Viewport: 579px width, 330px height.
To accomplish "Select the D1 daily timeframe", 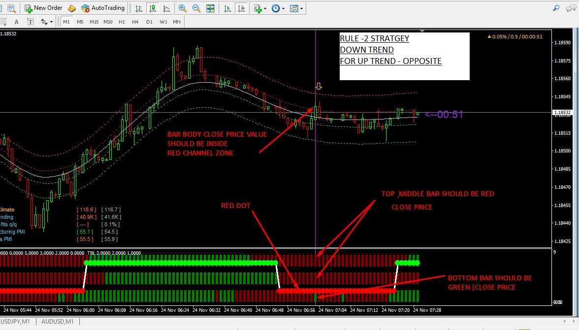I will 149,22.
